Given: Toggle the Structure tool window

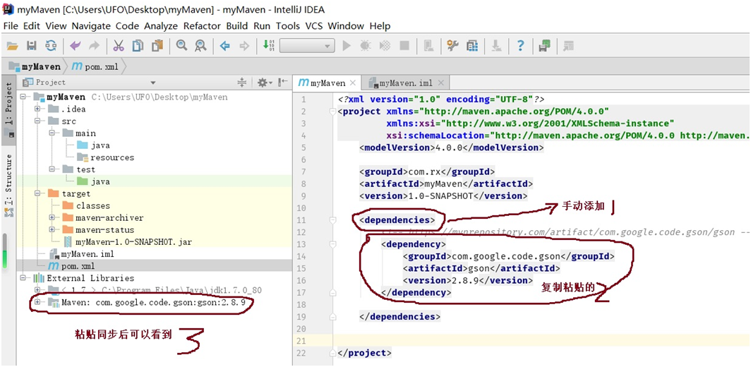Looking at the screenshot, I should [x=8, y=186].
